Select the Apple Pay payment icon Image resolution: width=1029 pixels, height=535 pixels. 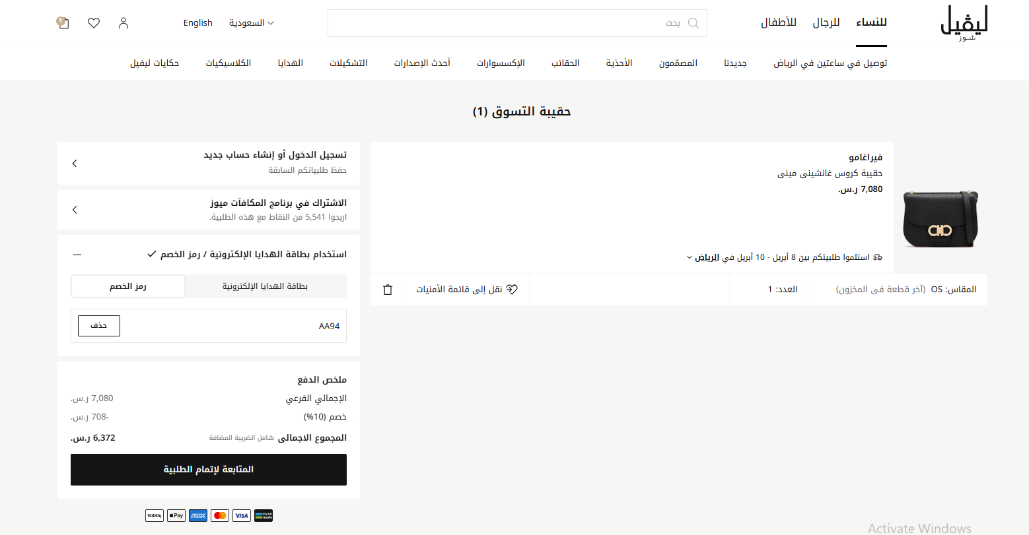[176, 515]
